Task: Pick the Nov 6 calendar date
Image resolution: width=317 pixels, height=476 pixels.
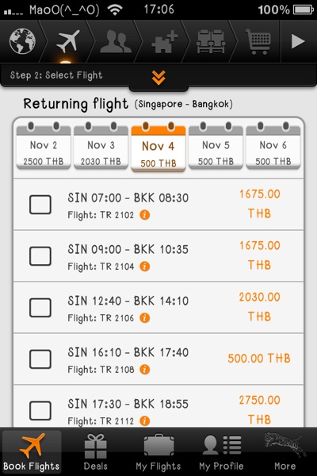Action: (x=273, y=146)
